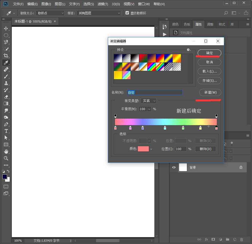Click the 新建(W) button
This screenshot has width=252, height=244.
(x=210, y=93)
